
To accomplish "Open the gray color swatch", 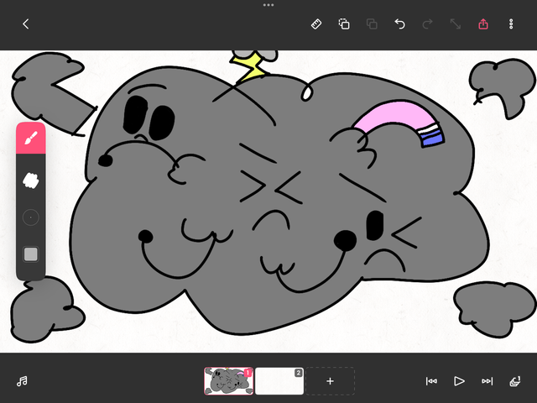I will [31, 254].
